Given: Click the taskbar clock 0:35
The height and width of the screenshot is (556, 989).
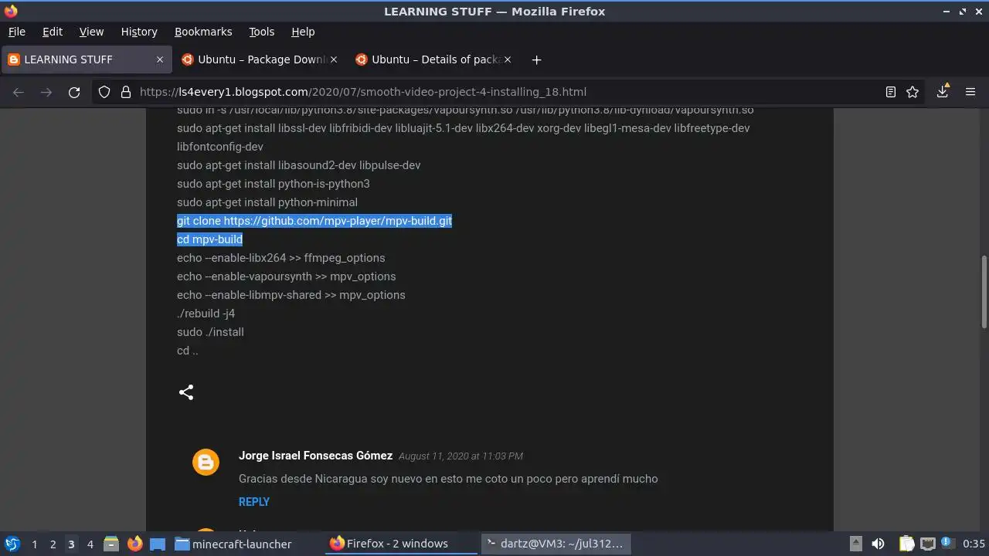Looking at the screenshot, I should tap(974, 544).
